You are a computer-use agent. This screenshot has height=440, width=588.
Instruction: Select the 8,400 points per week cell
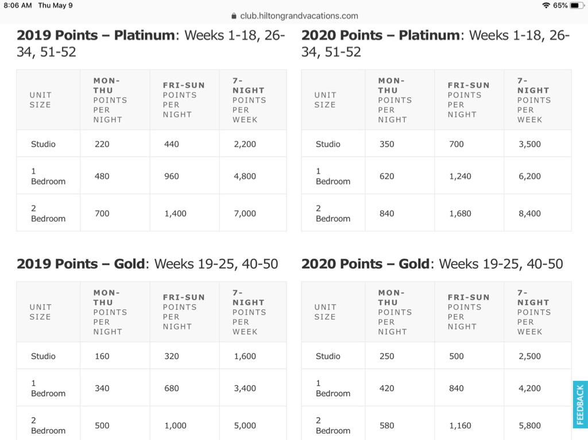tap(529, 213)
